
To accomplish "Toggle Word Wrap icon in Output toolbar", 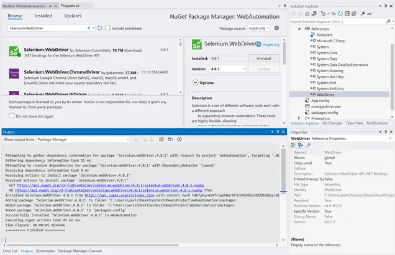I will (x=170, y=139).
